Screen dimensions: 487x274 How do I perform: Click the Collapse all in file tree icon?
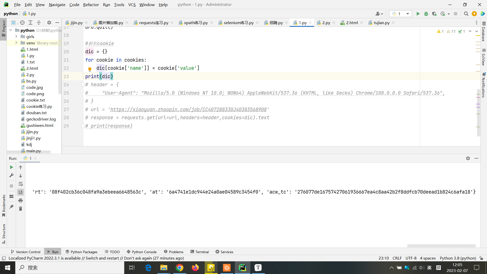pyautogui.click(x=40, y=22)
